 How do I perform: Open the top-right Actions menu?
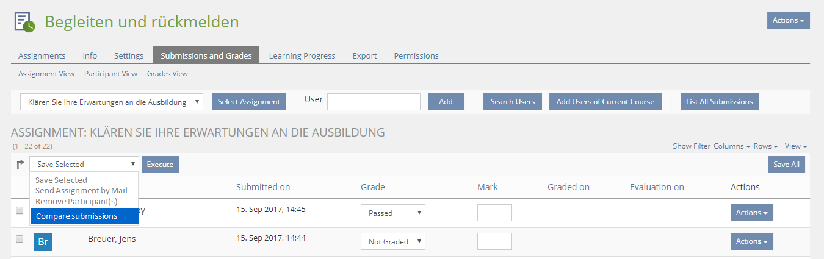coord(788,20)
